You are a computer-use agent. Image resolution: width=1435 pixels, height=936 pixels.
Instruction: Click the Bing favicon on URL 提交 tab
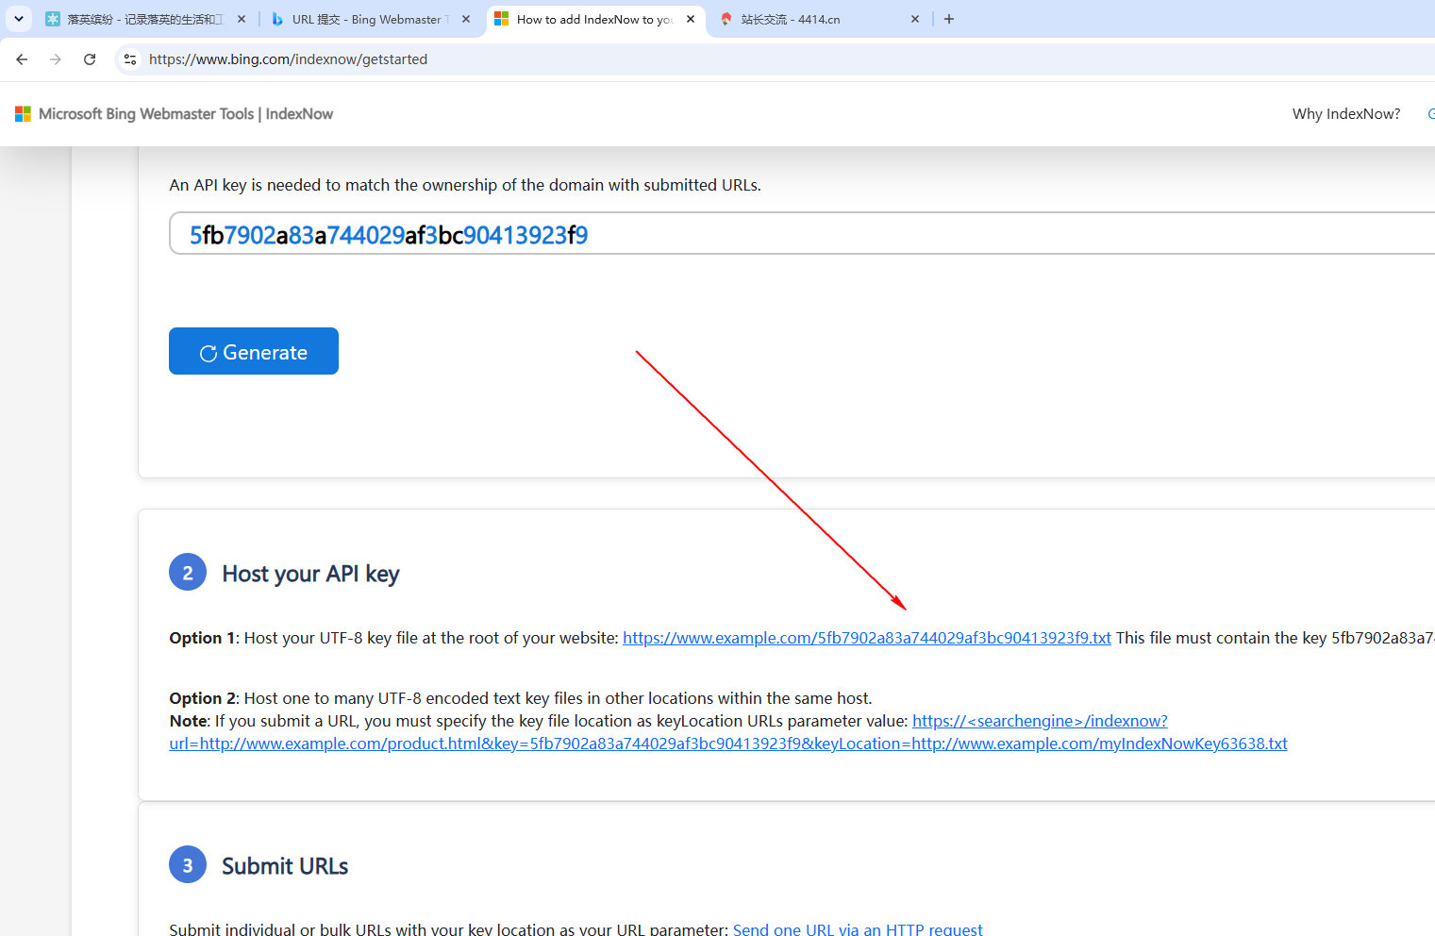[x=277, y=19]
